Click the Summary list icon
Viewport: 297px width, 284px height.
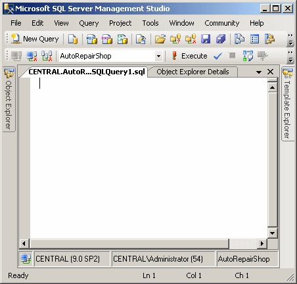[x=254, y=39]
